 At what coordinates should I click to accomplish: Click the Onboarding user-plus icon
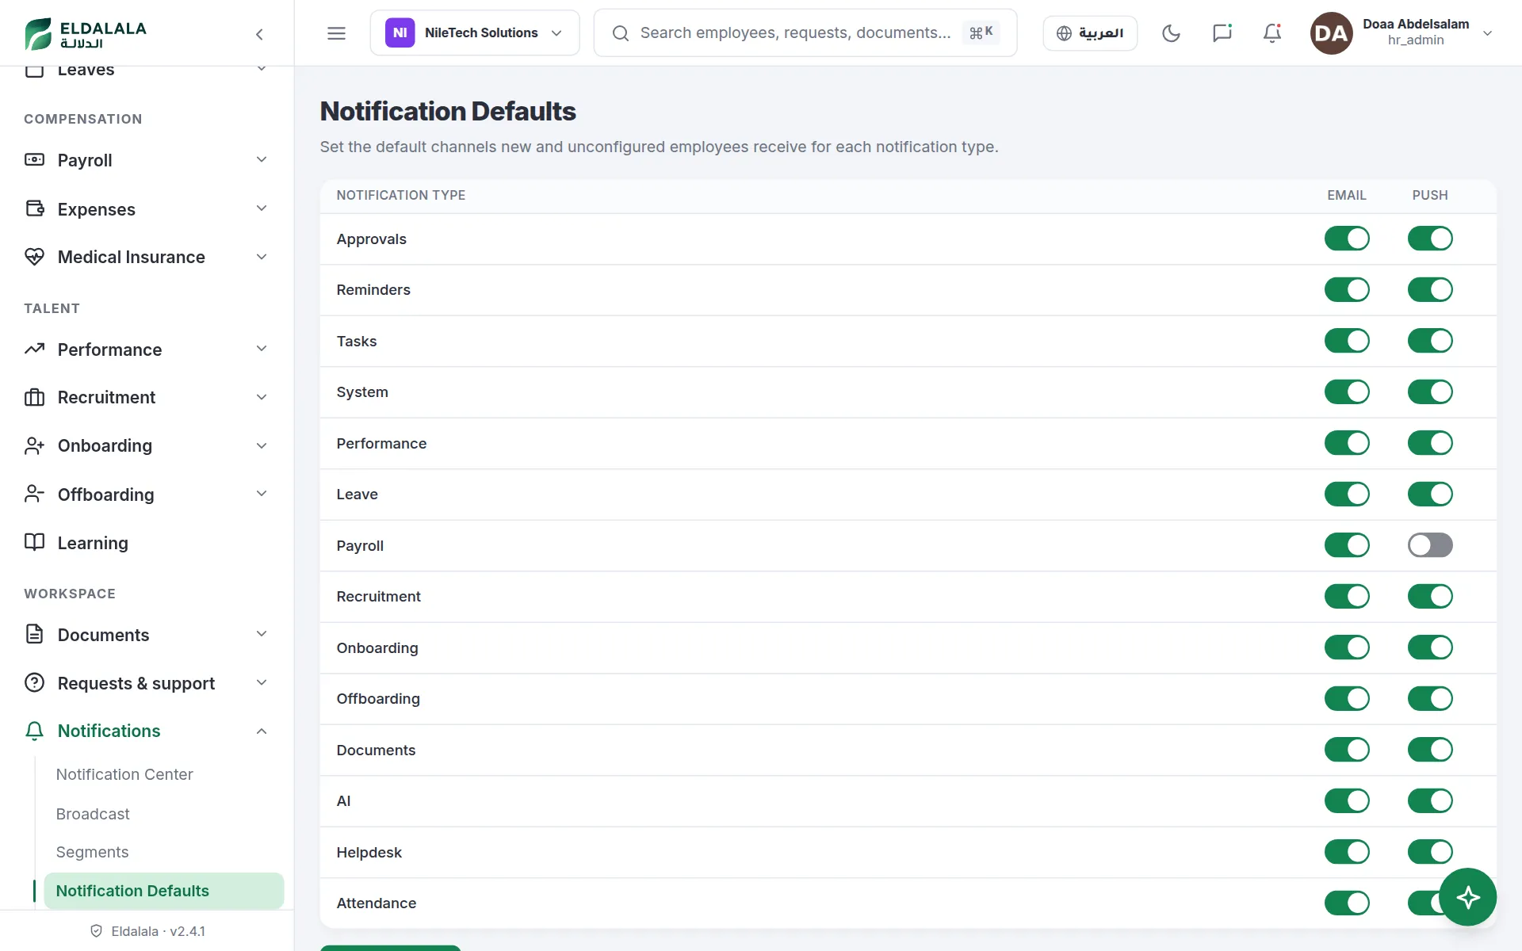click(x=34, y=445)
